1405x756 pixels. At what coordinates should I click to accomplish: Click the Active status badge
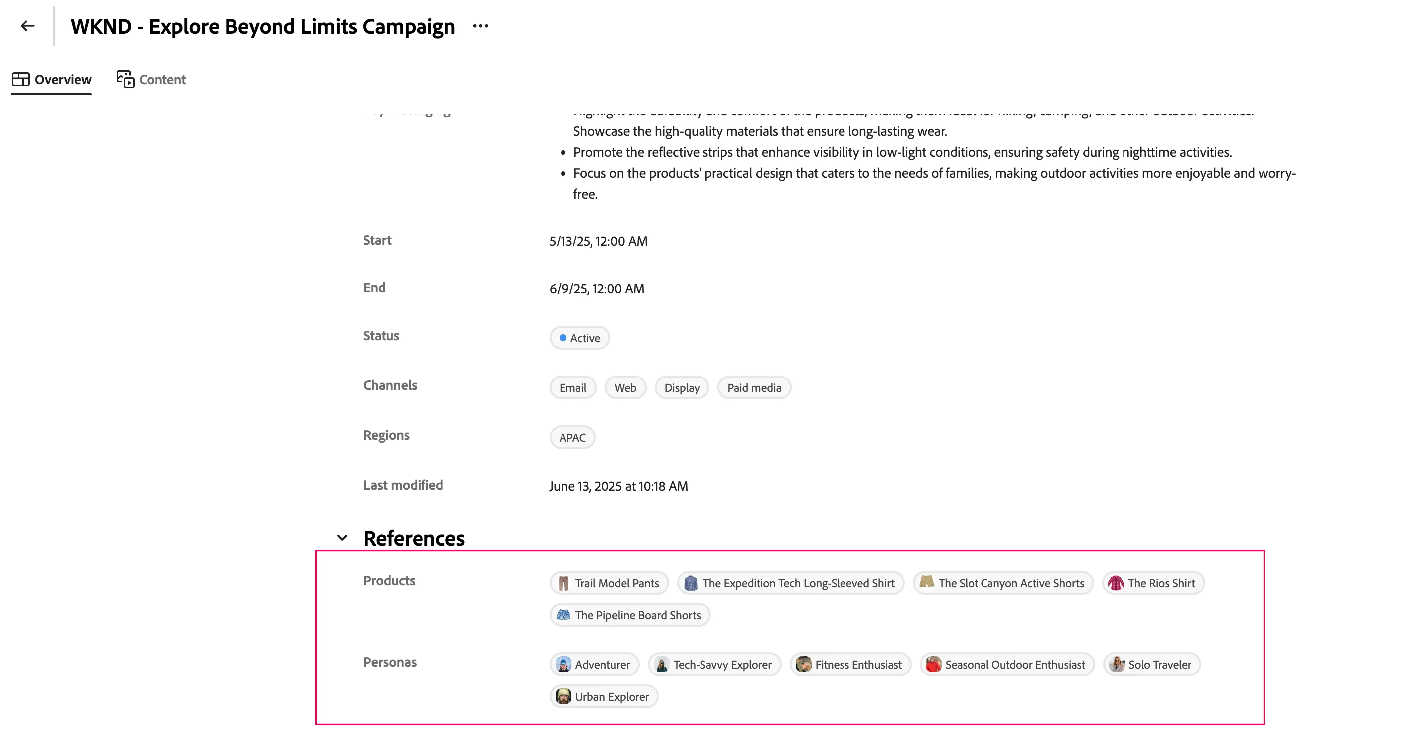coord(579,338)
